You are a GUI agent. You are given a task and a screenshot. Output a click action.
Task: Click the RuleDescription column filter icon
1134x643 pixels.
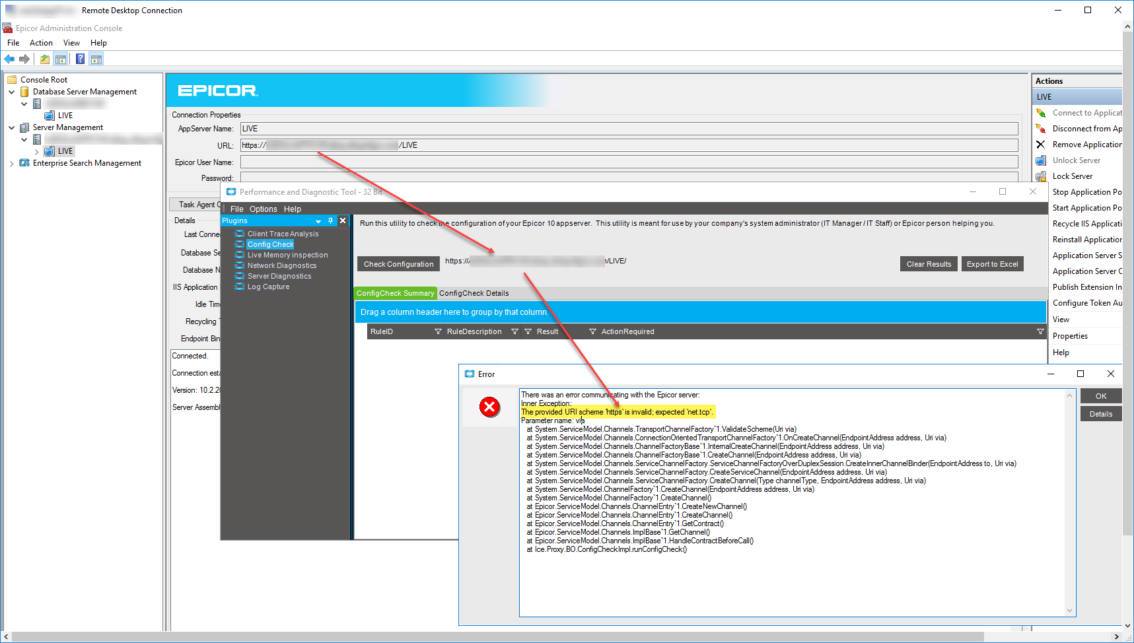pyautogui.click(x=514, y=331)
